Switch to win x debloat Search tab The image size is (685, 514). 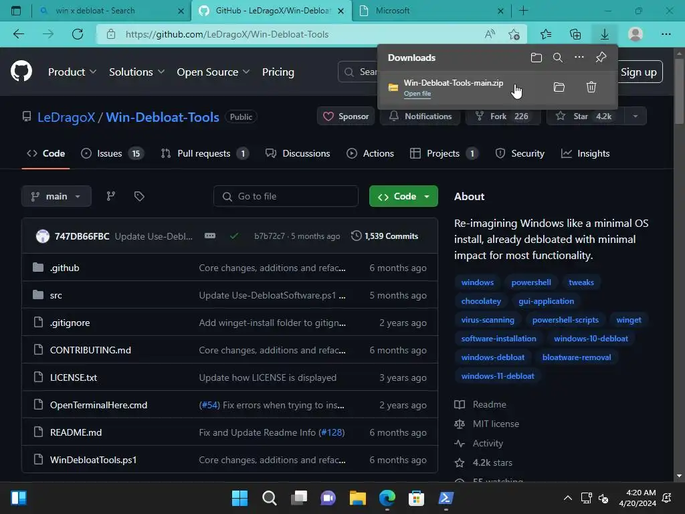tap(112, 11)
